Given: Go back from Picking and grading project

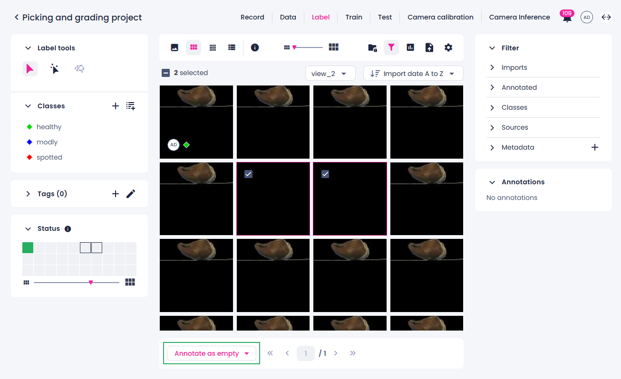Looking at the screenshot, I should (x=17, y=17).
